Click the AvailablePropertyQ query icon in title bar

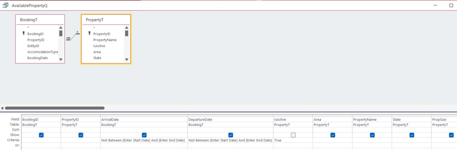coord(5,5)
